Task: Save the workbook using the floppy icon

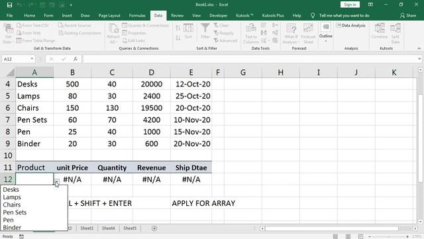Action: point(9,5)
